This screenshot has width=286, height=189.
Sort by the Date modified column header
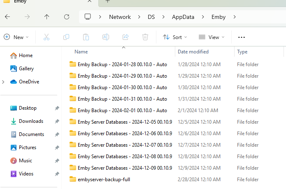(193, 52)
